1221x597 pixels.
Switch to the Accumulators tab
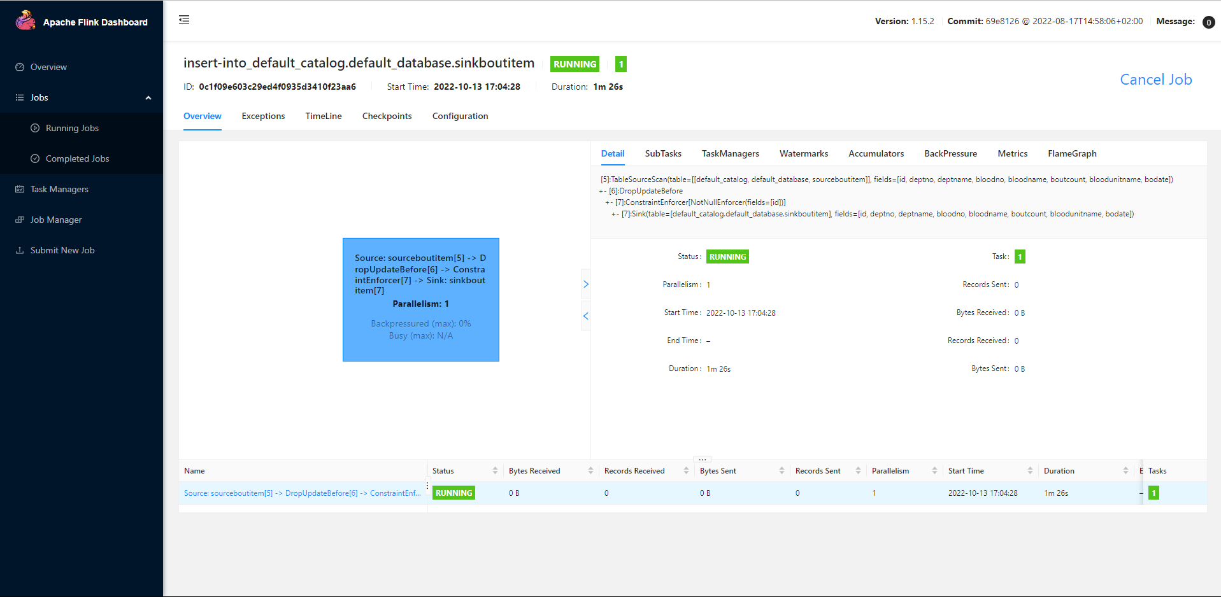(x=876, y=153)
